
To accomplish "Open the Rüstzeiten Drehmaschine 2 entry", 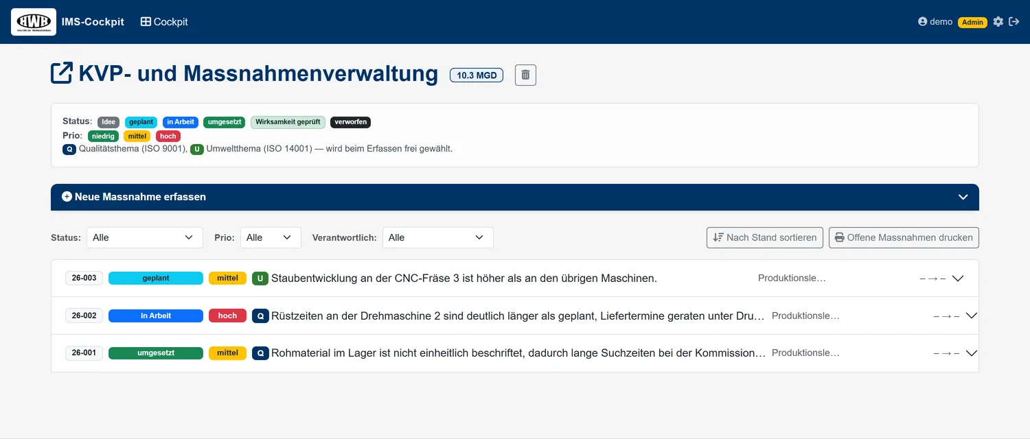I will [518, 316].
